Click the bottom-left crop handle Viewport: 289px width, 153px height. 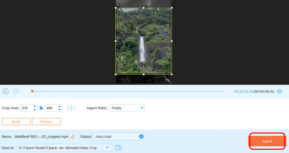pos(116,74)
